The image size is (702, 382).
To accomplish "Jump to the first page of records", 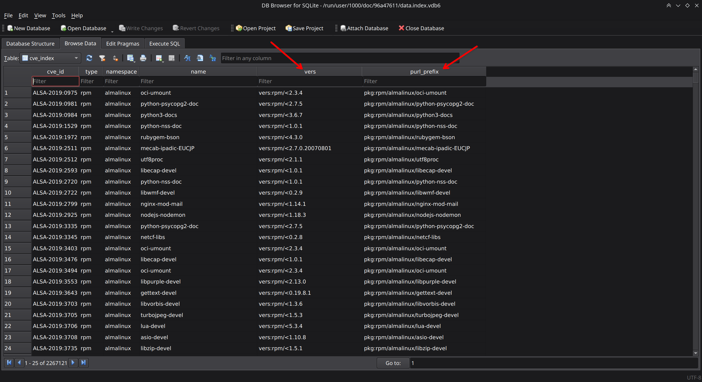I will point(9,363).
